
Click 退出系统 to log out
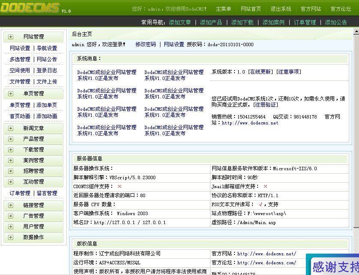coord(281,9)
